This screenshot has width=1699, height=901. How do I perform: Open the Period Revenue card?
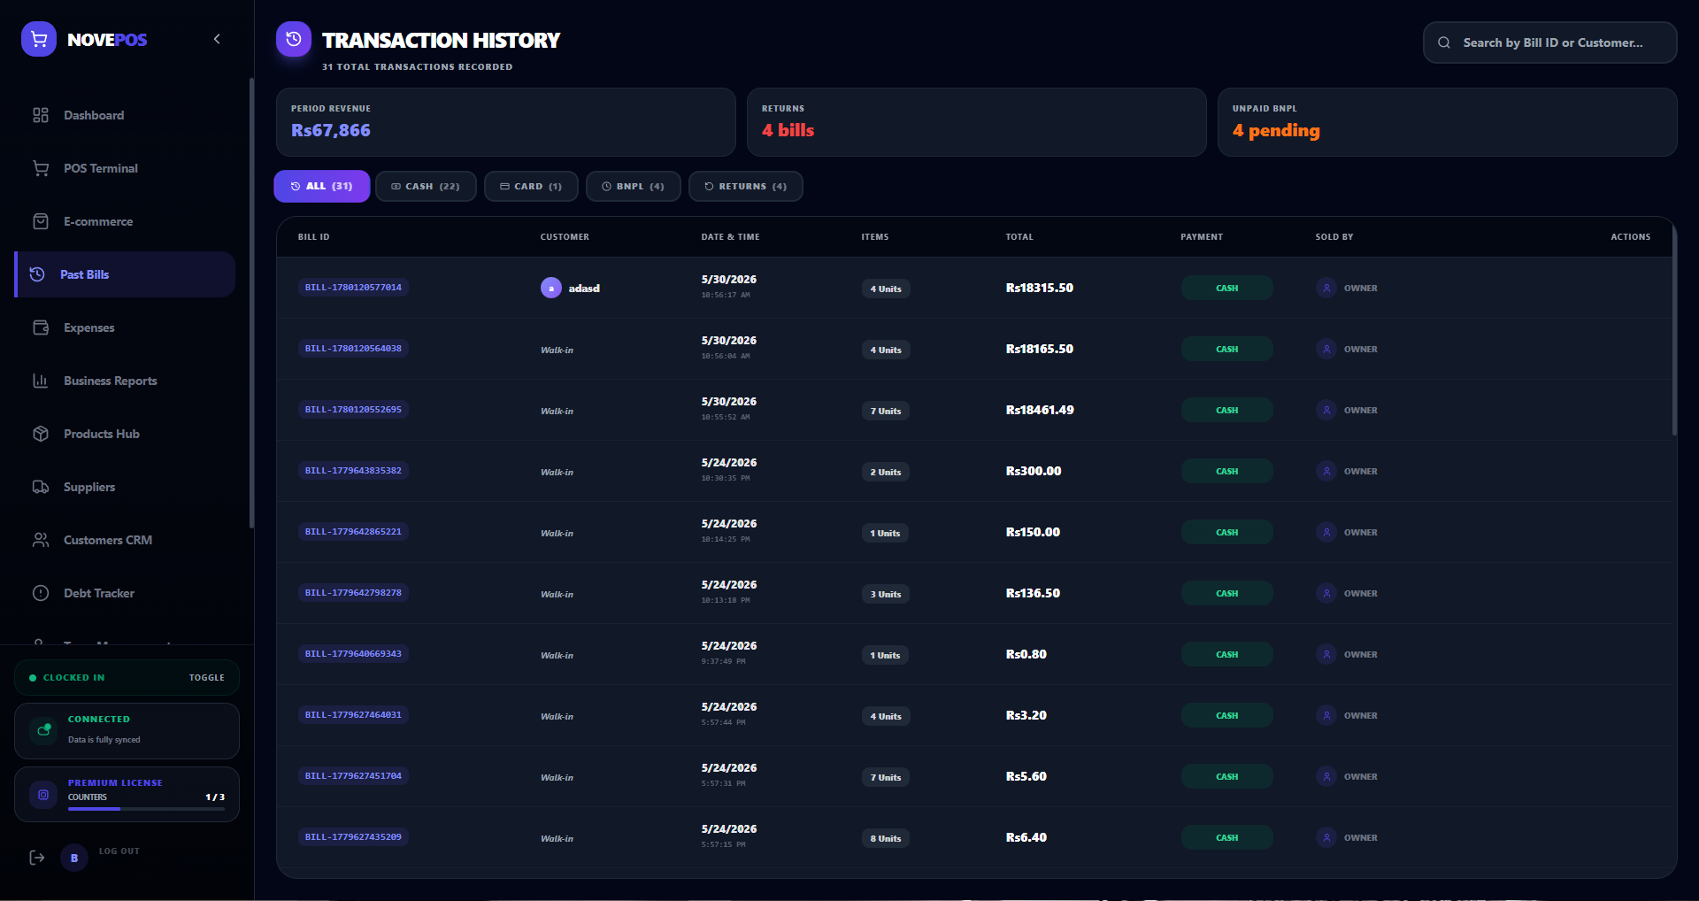pyautogui.click(x=506, y=122)
